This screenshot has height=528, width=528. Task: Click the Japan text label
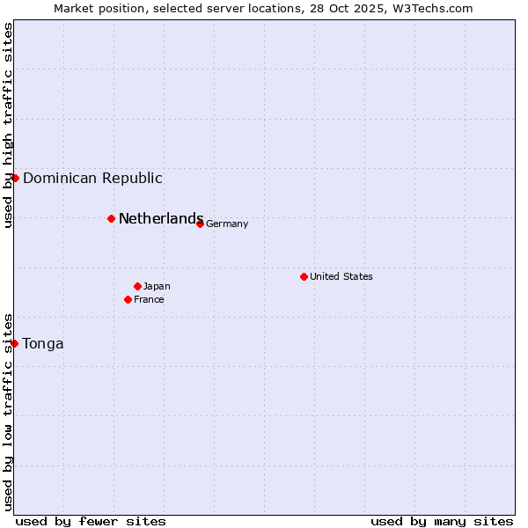click(157, 286)
